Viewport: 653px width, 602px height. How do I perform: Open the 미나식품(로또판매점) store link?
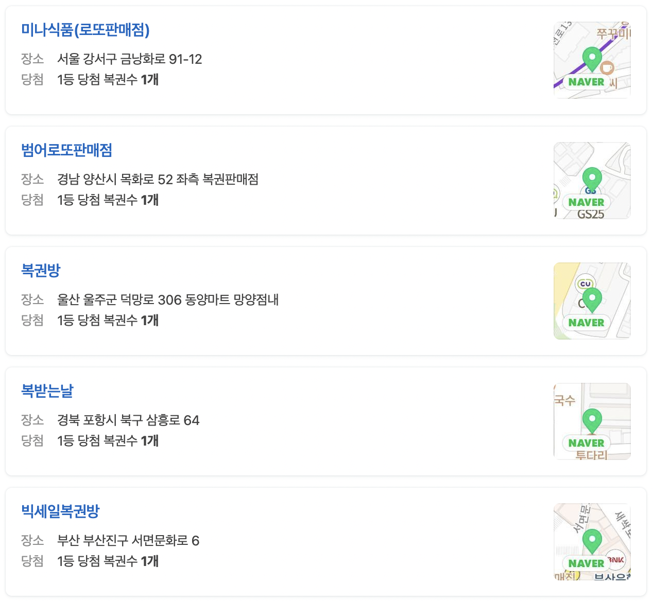tap(85, 30)
